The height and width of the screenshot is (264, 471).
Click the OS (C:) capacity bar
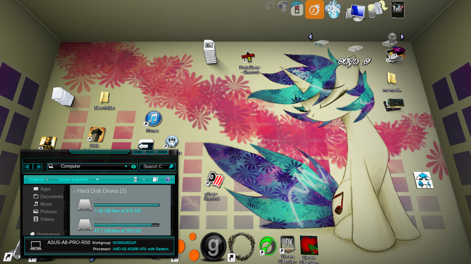tap(127, 205)
